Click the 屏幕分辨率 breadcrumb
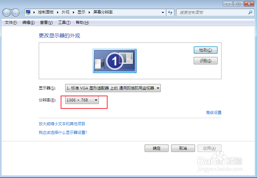Screen dimensions: 257x178 coord(103,12)
